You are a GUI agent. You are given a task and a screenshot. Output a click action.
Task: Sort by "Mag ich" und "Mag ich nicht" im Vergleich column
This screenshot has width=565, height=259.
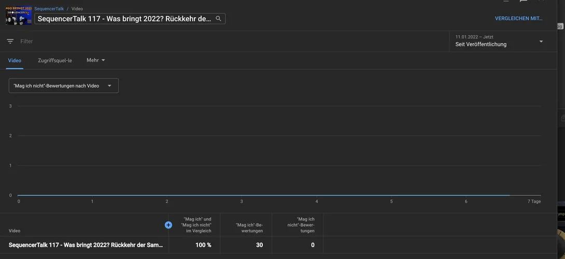point(196,225)
